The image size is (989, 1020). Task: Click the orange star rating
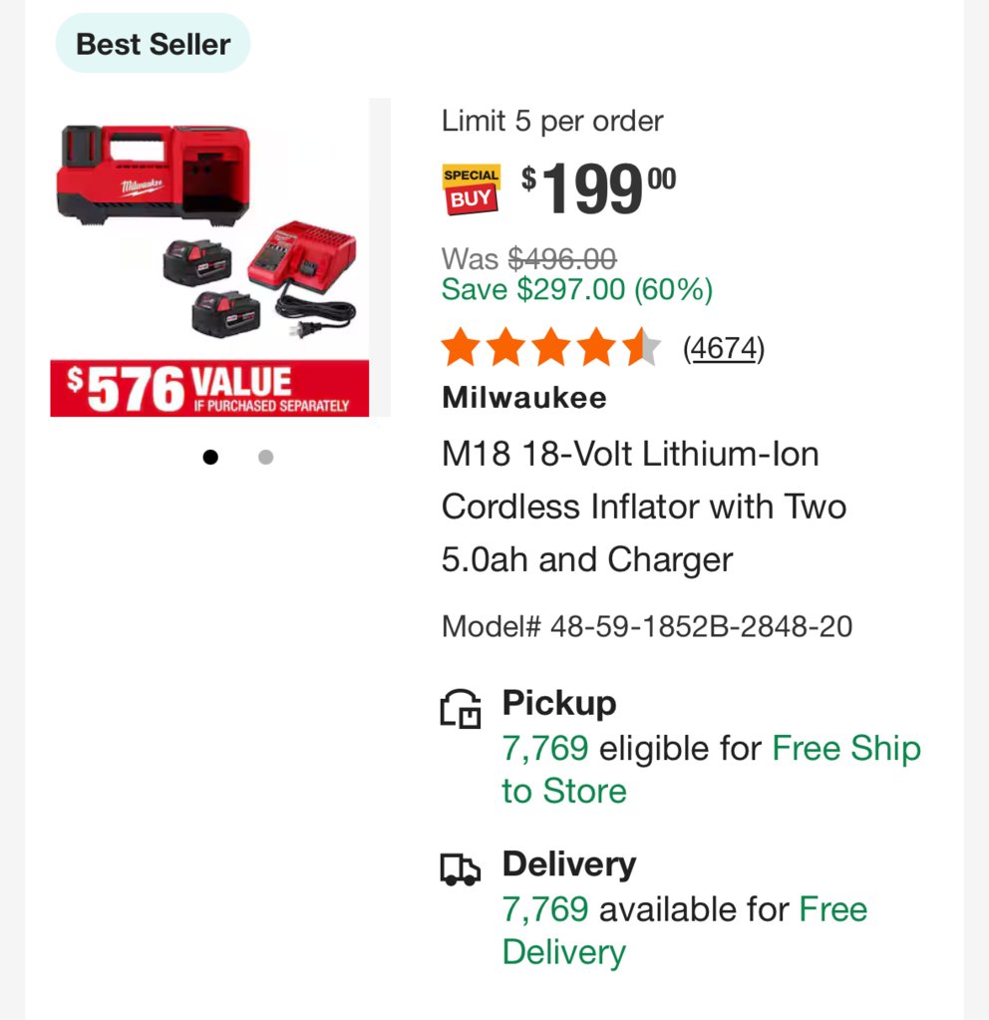pos(551,347)
